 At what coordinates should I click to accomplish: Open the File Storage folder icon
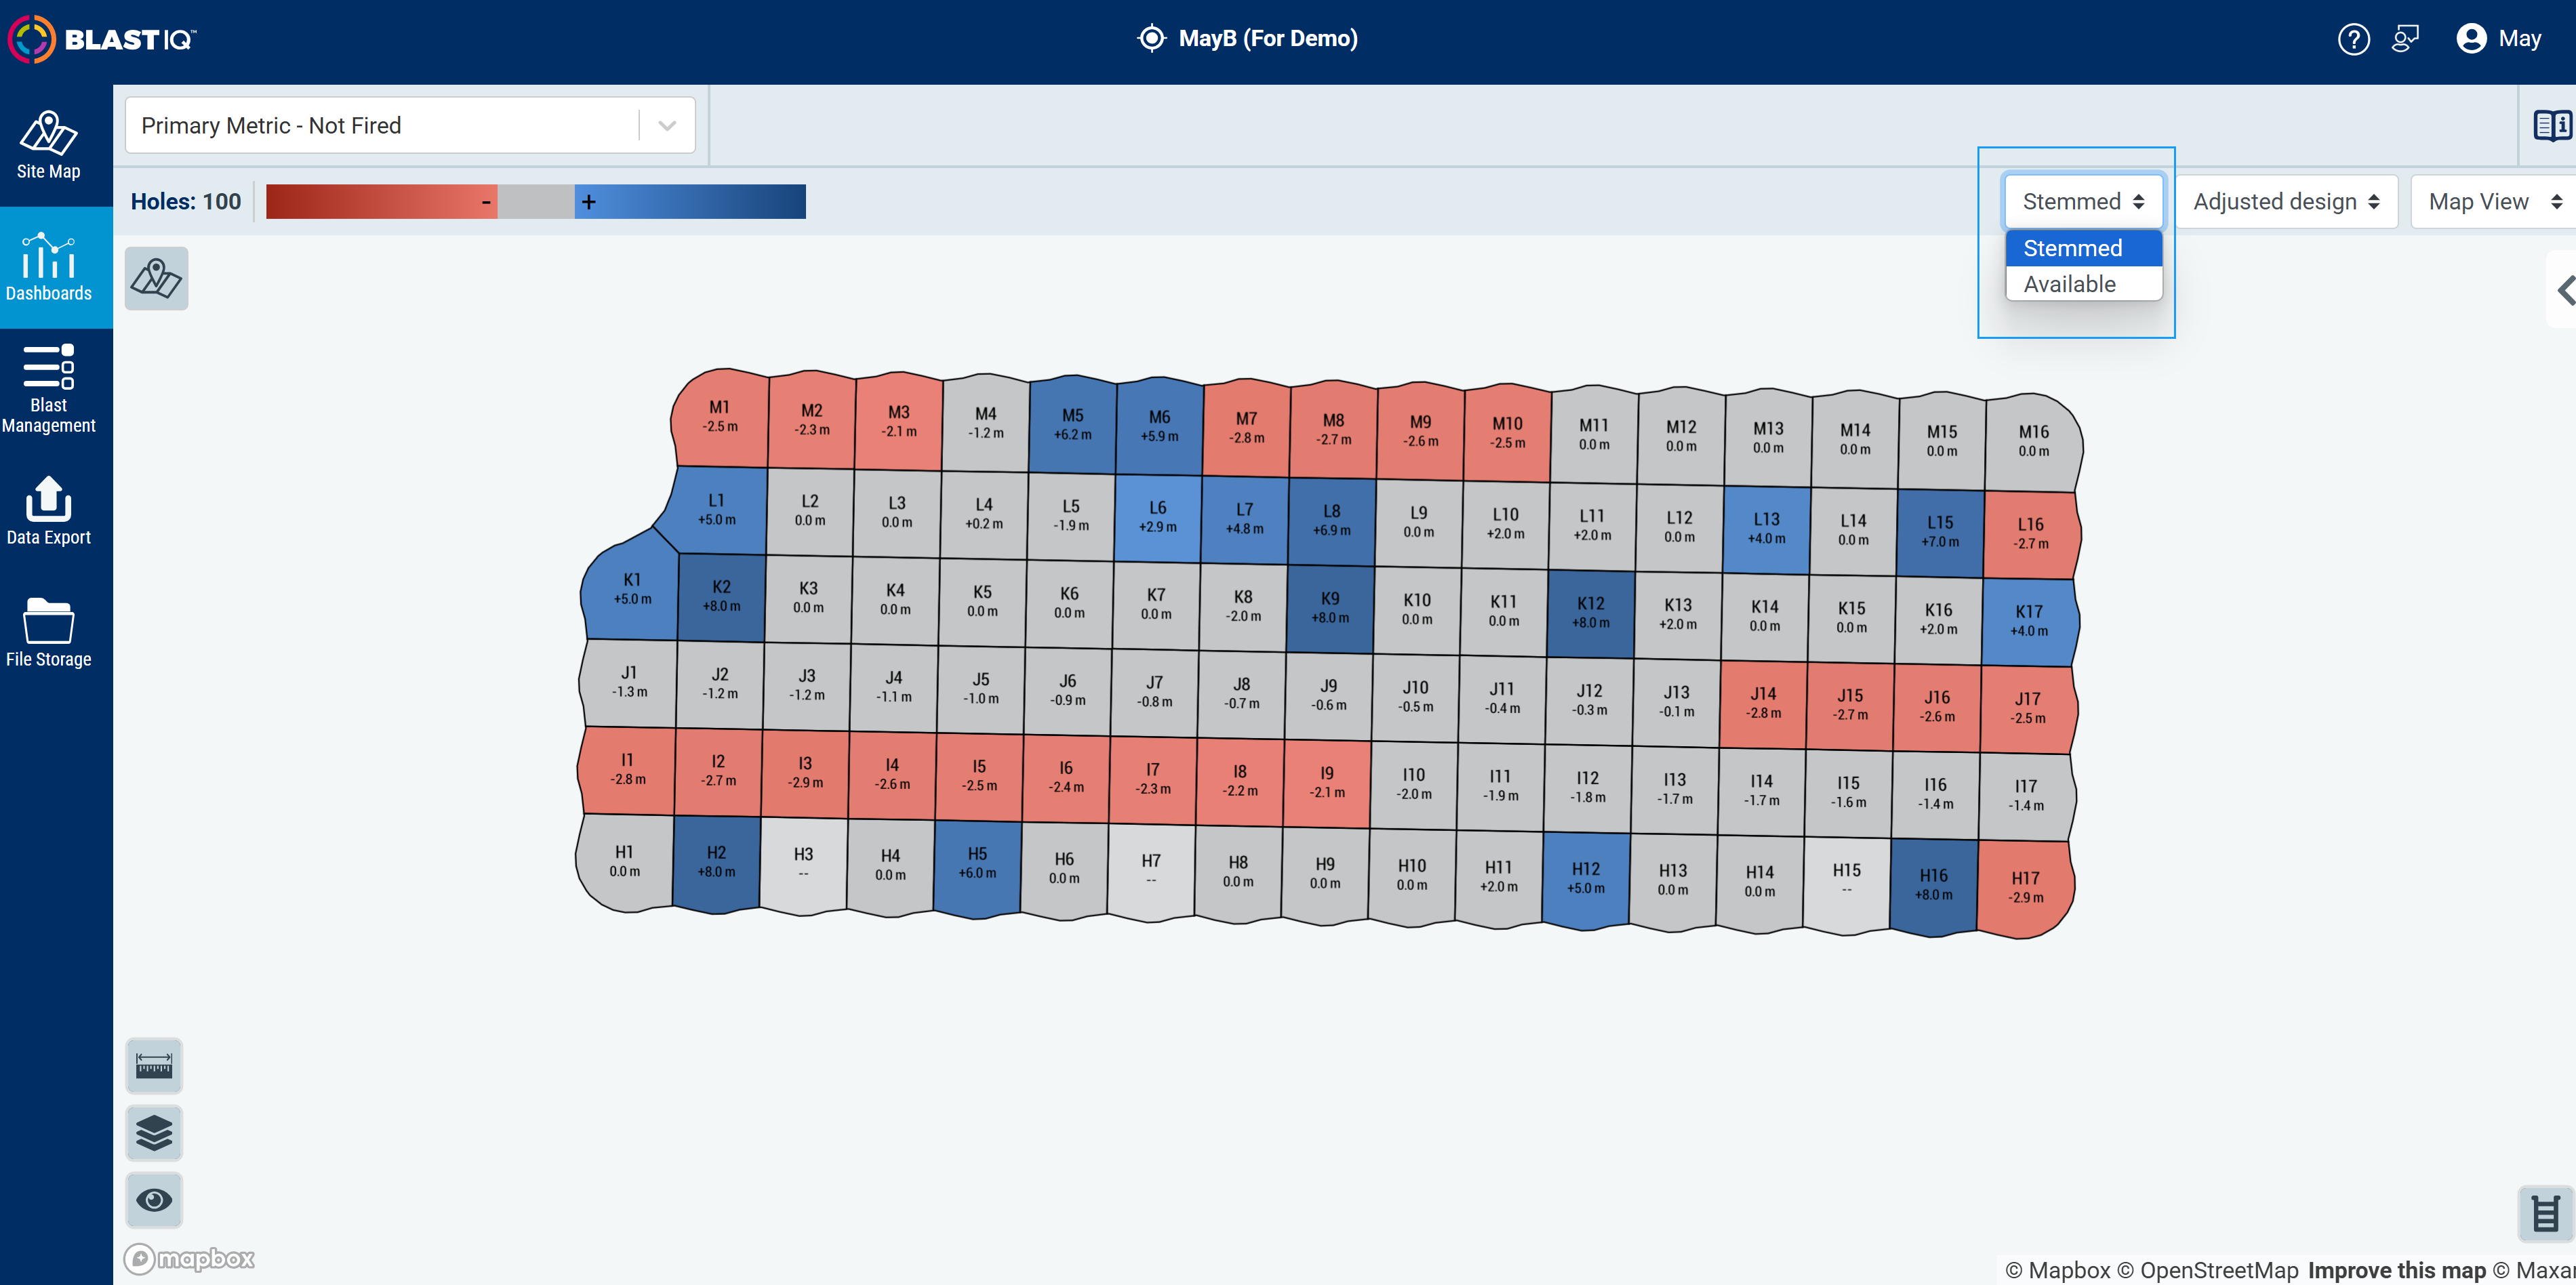(x=48, y=633)
